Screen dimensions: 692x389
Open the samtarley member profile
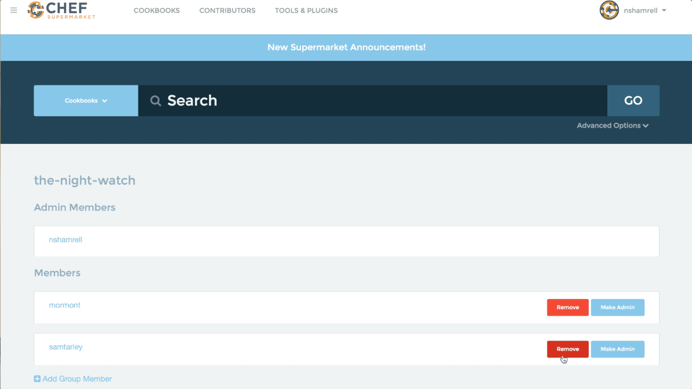pyautogui.click(x=66, y=347)
